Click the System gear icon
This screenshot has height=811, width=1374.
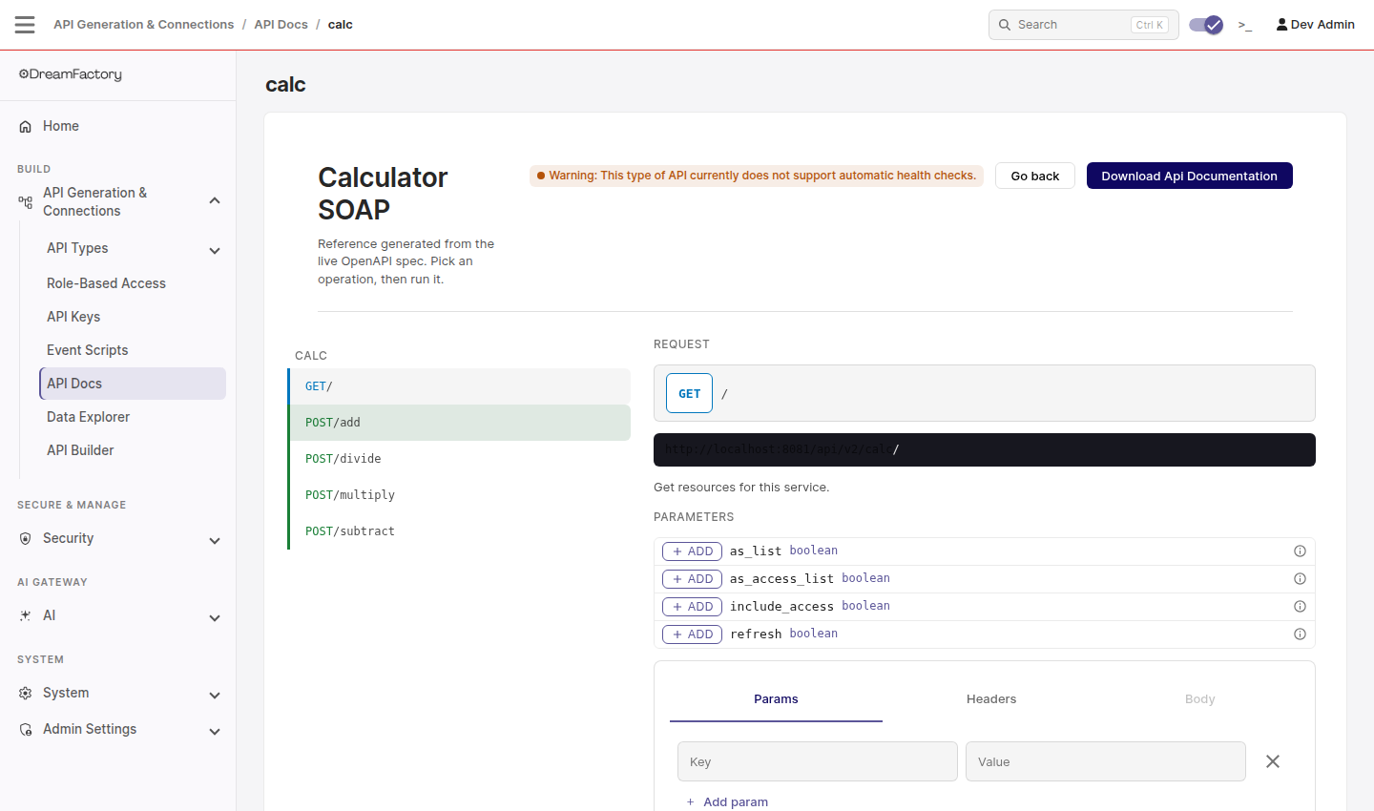(x=26, y=693)
